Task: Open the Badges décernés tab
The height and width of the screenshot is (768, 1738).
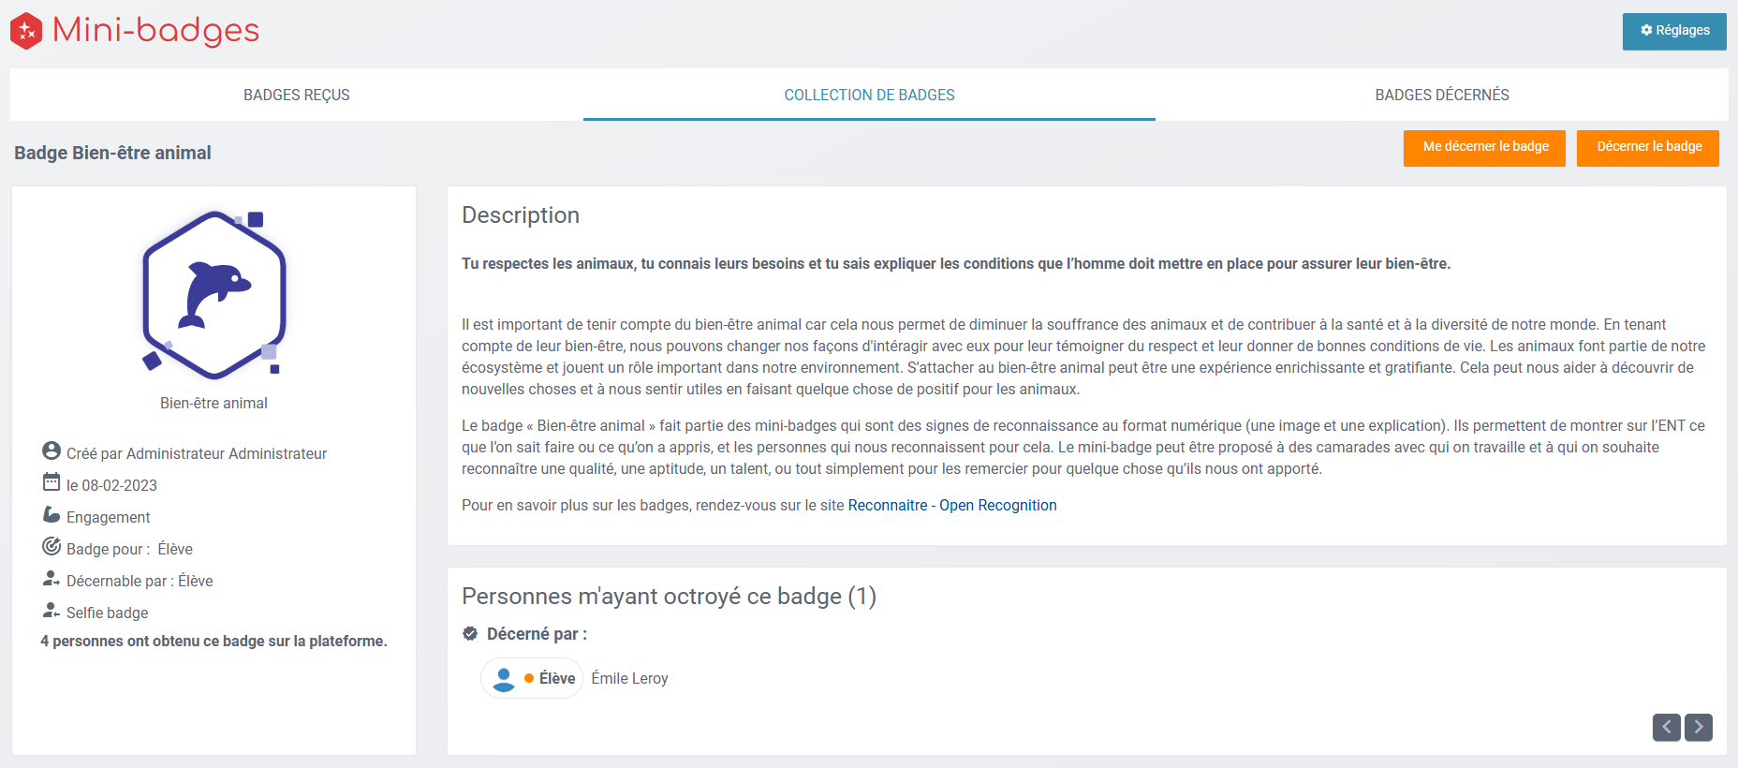Action: pyautogui.click(x=1441, y=95)
